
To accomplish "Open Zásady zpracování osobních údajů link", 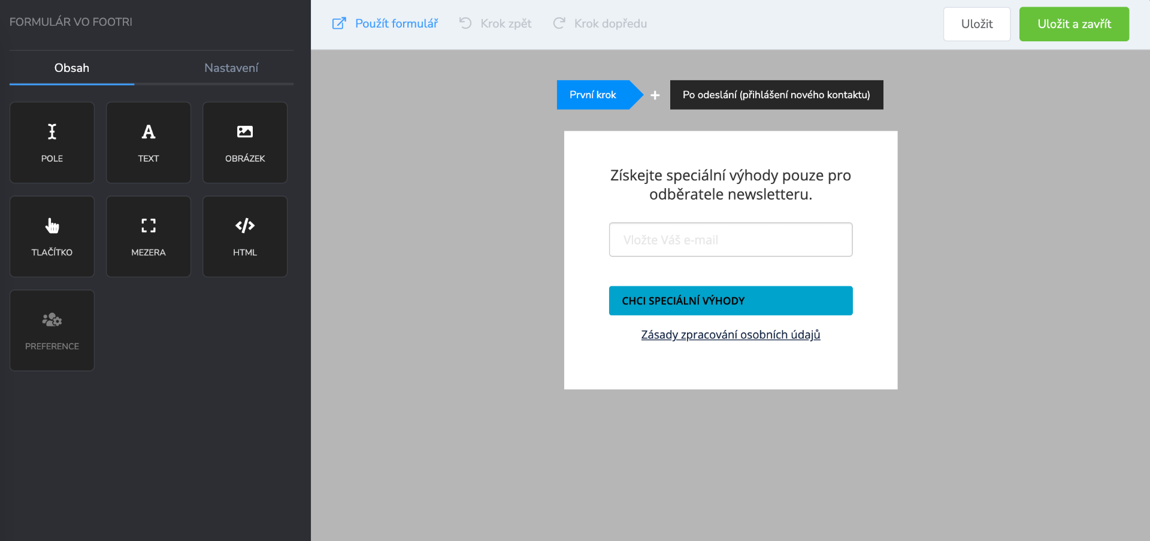I will tap(731, 335).
